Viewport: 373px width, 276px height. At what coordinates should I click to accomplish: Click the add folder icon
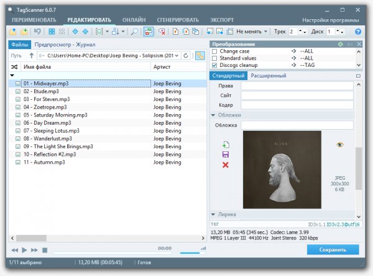(24, 32)
